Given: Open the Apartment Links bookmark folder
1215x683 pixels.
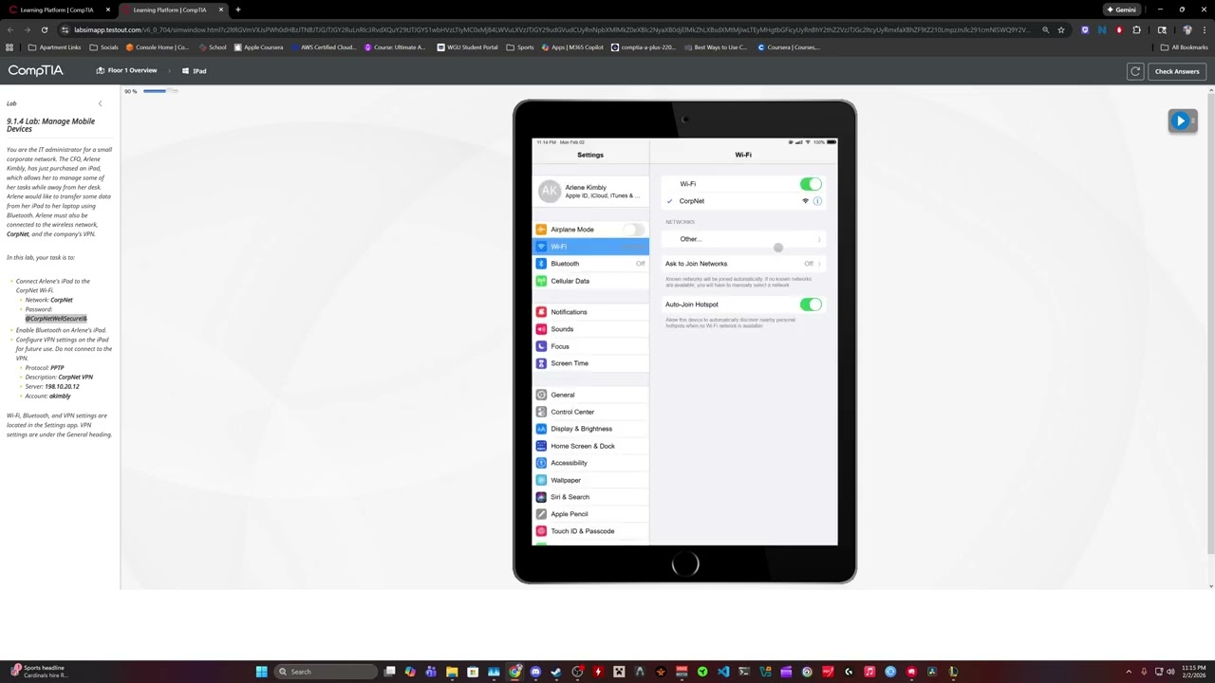Looking at the screenshot, I should 54,47.
